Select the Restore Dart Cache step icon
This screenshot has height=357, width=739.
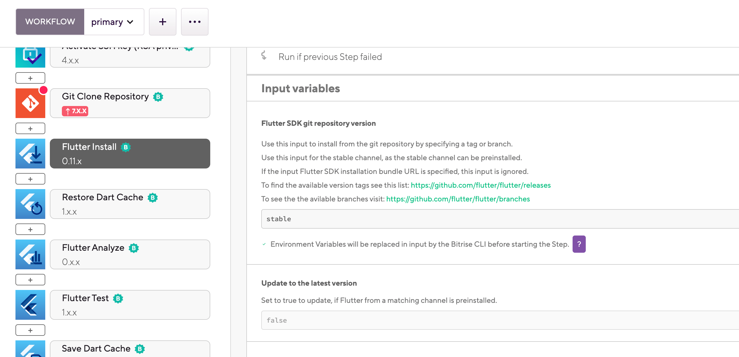click(x=30, y=204)
